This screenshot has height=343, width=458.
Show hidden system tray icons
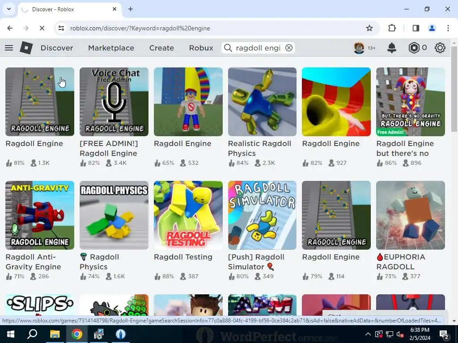pyautogui.click(x=368, y=334)
